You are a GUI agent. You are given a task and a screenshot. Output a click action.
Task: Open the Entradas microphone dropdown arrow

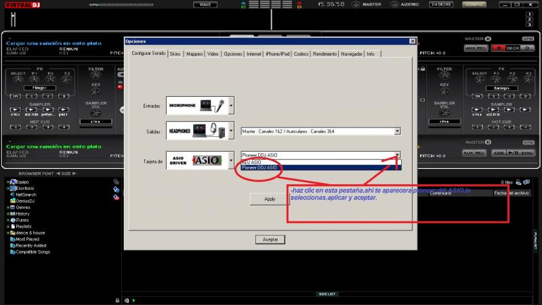[231, 106]
